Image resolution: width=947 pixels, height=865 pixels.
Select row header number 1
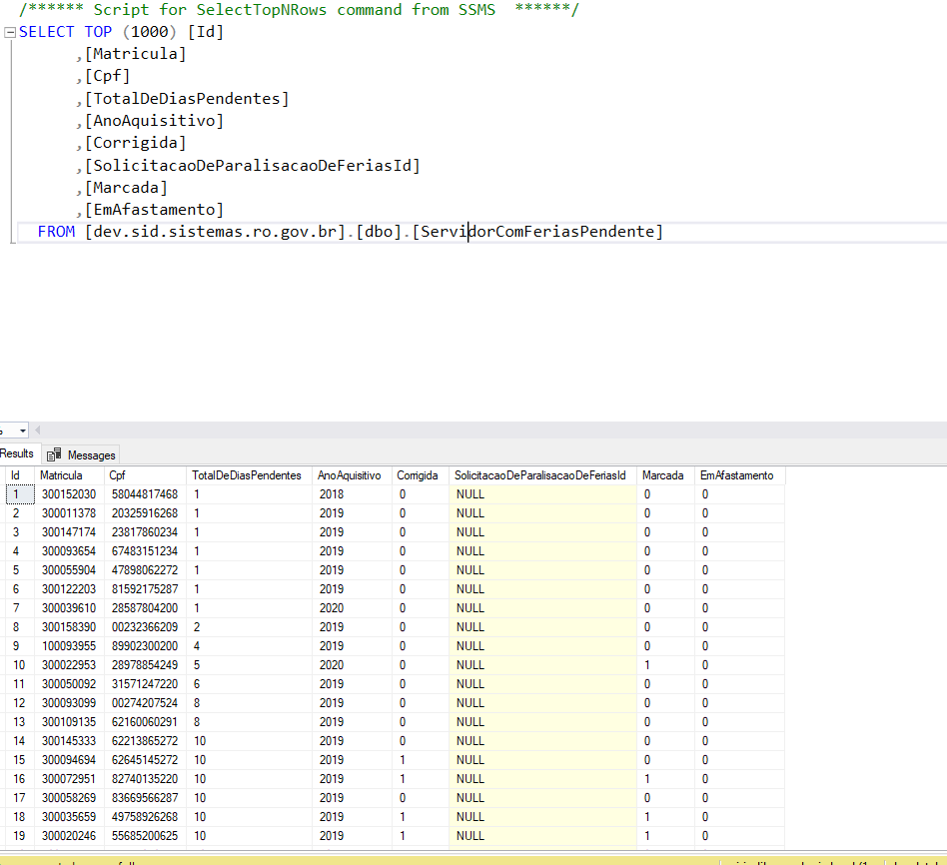[x=20, y=494]
